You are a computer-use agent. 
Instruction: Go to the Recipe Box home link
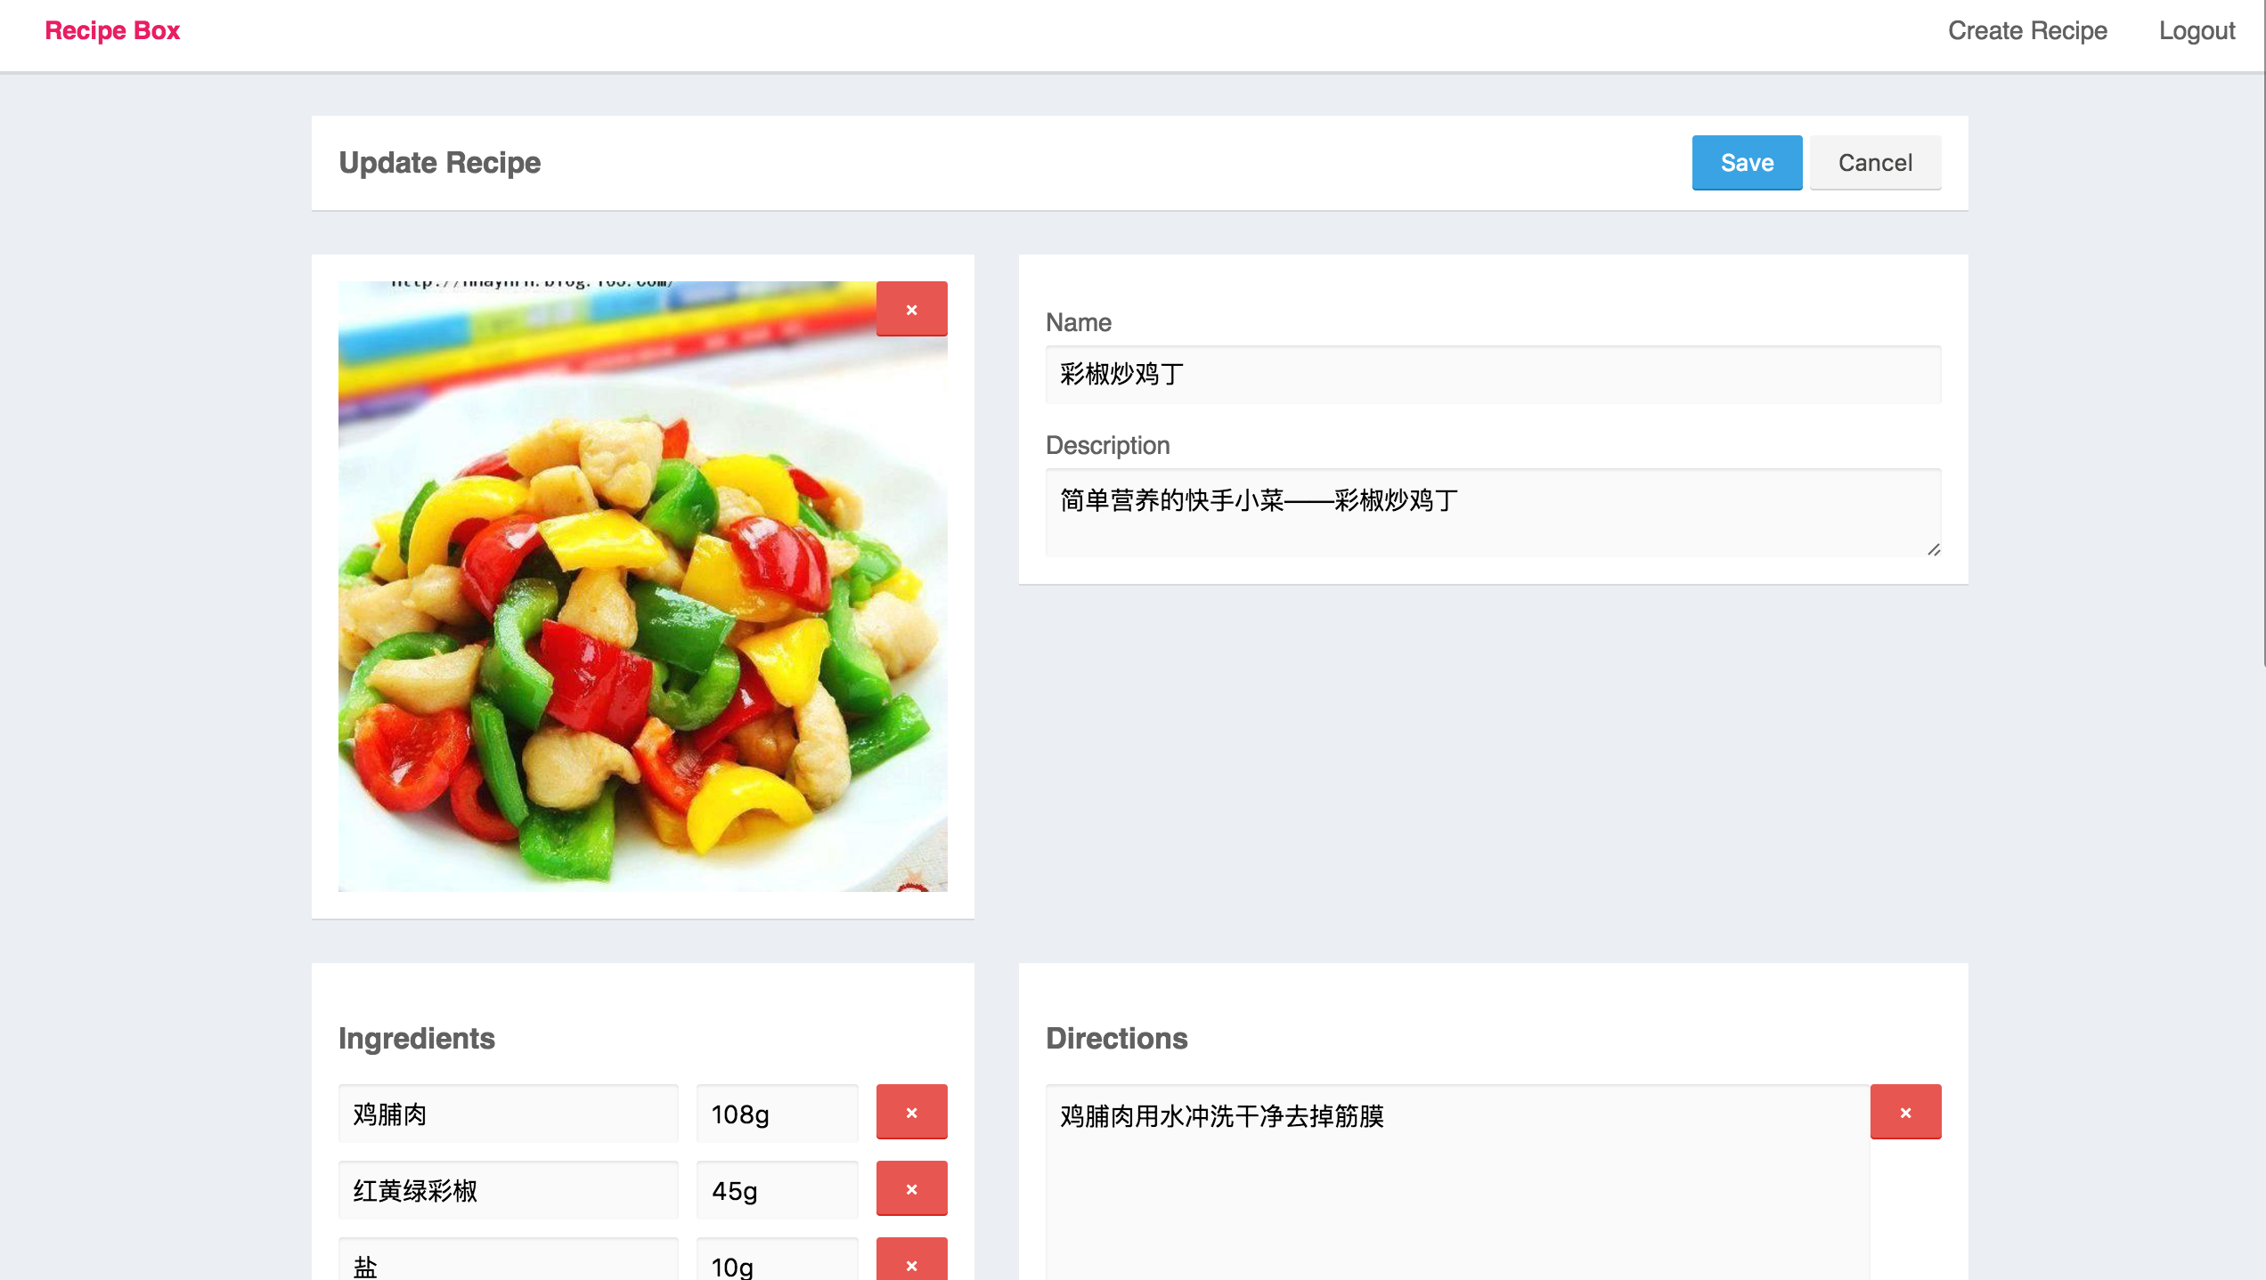click(x=112, y=31)
